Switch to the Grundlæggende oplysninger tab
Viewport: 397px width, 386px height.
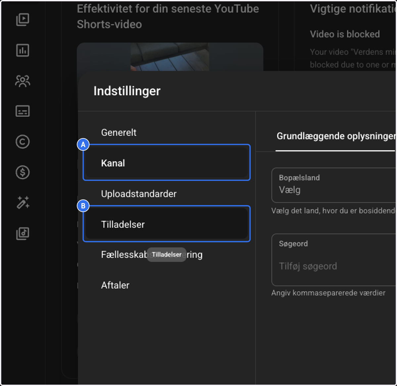(336, 136)
